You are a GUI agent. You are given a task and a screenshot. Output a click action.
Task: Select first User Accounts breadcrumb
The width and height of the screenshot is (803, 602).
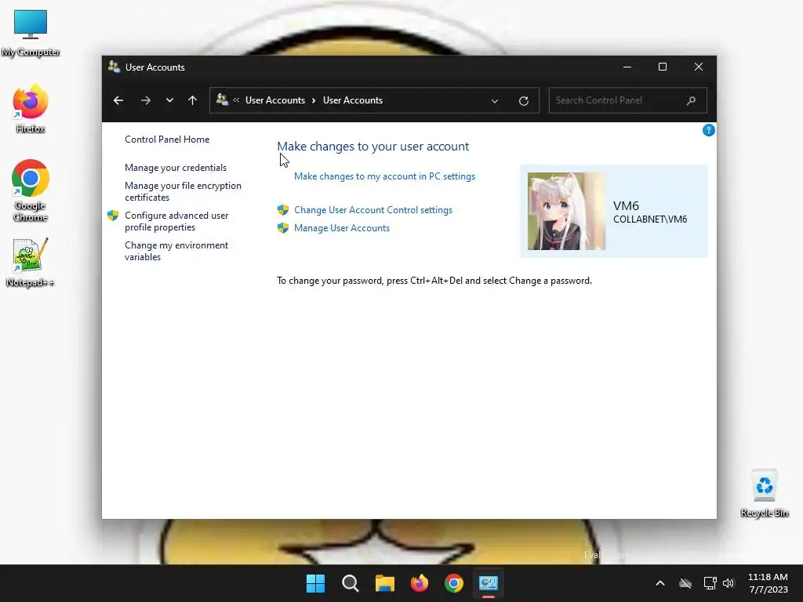[275, 100]
